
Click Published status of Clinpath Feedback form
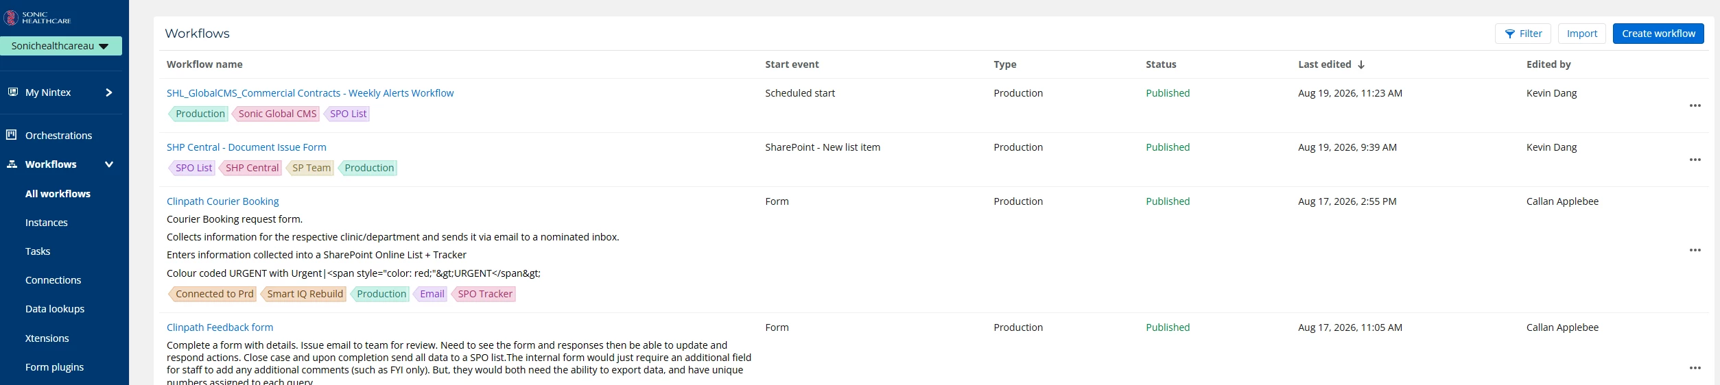1168,327
